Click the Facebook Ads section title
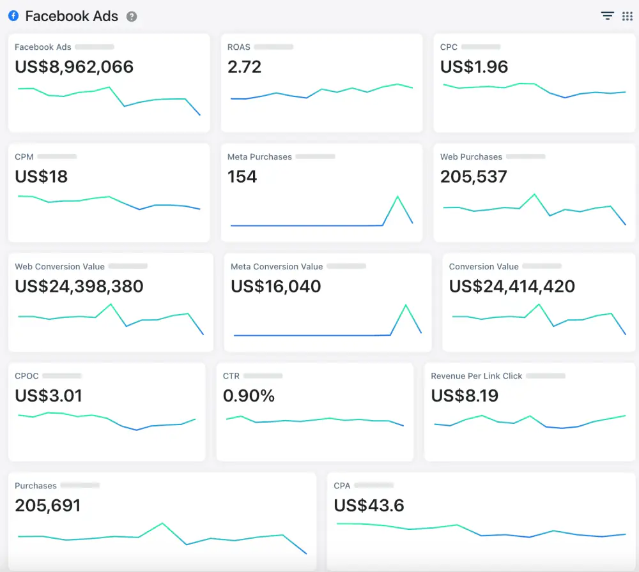Image resolution: width=639 pixels, height=572 pixels. click(x=72, y=17)
